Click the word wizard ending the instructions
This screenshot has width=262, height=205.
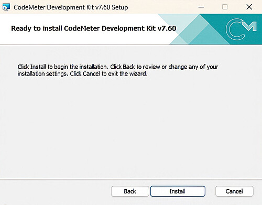138,74
